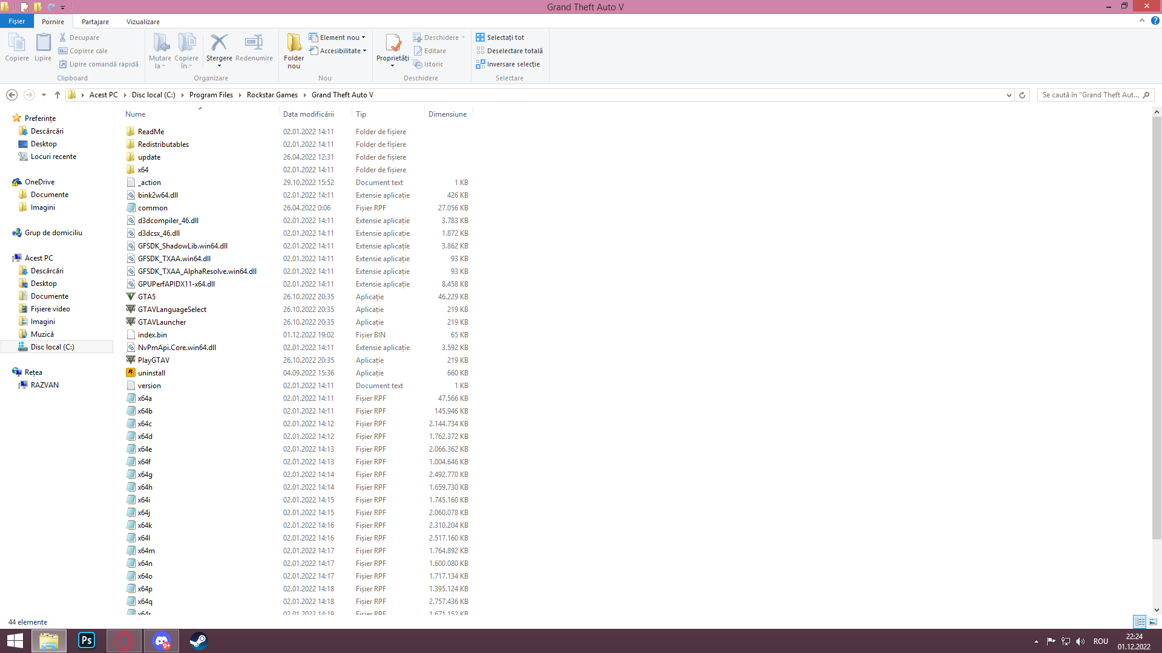Click Copiere cale in Clipboard group
The height and width of the screenshot is (653, 1162).
click(83, 51)
